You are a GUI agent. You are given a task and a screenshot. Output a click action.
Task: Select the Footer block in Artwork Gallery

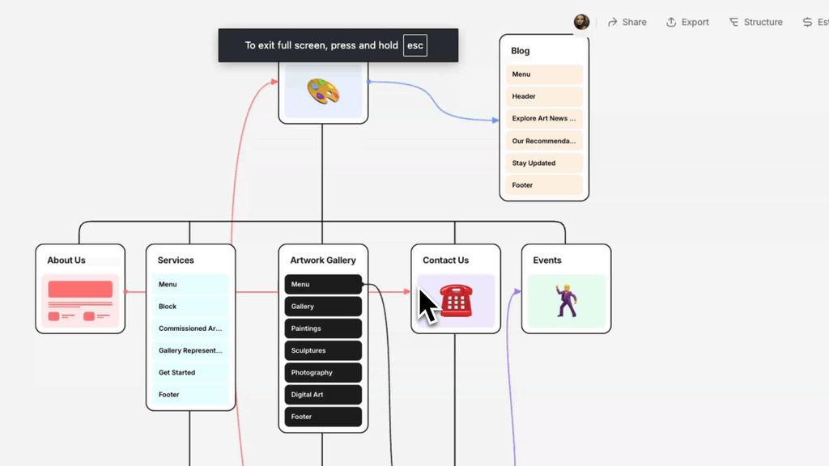(323, 417)
